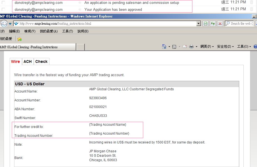Delete the 'Application has been approved' email via trash icon
Image resolution: width=257 pixels, height=167 pixels.
(x=252, y=9)
